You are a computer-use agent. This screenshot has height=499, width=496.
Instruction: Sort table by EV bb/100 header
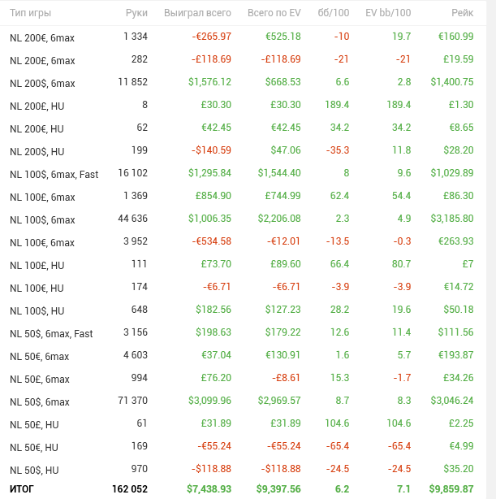click(388, 13)
